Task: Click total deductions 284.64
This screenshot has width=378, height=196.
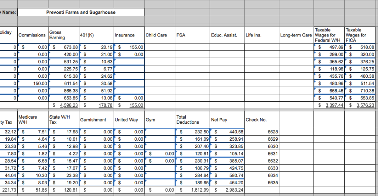Action: coord(192,175)
